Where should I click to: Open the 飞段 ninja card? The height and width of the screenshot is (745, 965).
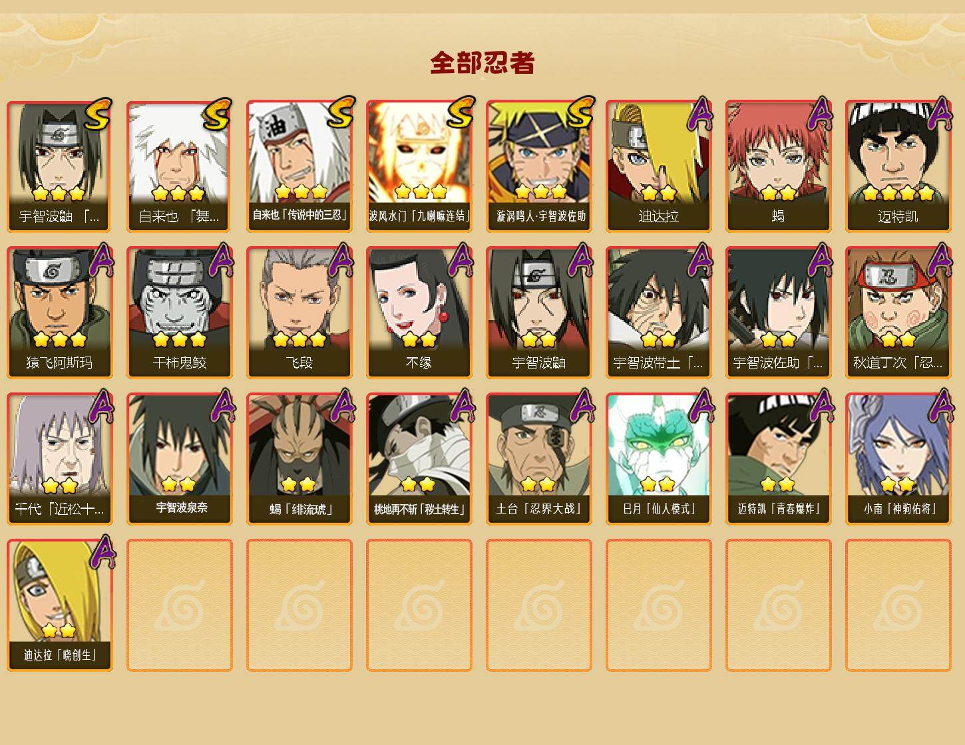[x=299, y=313]
